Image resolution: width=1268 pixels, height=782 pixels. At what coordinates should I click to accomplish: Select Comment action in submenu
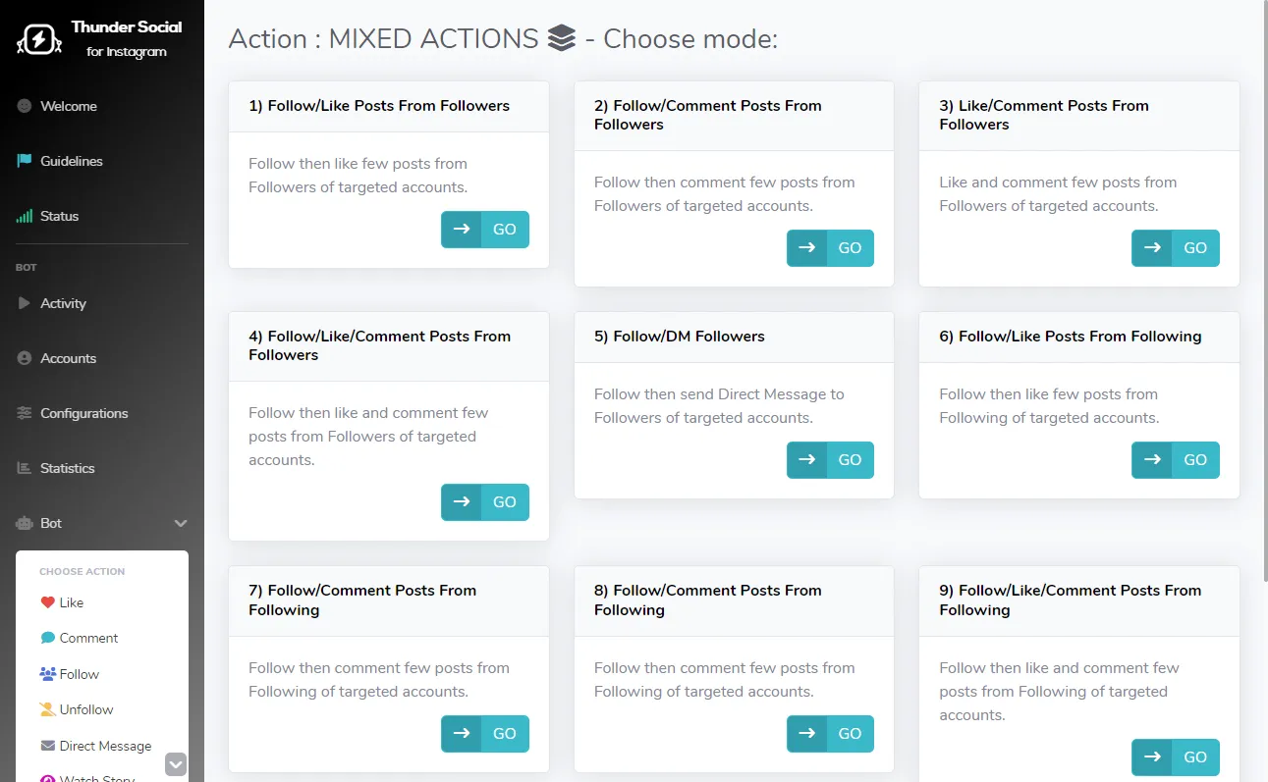pos(88,638)
